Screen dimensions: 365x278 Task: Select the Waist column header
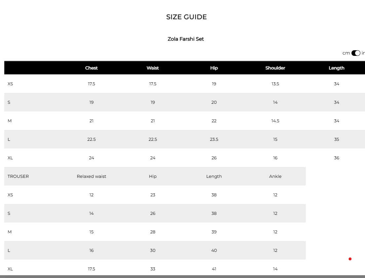[153, 68]
